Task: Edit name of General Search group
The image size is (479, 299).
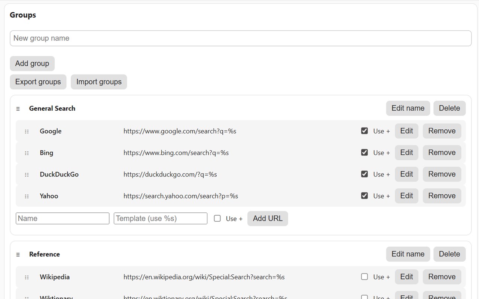Action: coord(408,108)
